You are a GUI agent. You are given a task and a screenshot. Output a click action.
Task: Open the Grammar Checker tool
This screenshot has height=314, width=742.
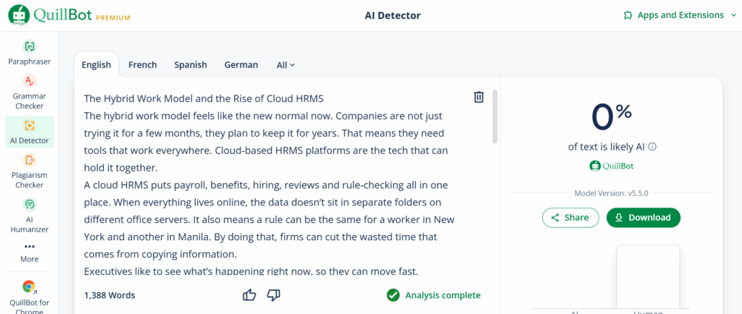coord(29,92)
